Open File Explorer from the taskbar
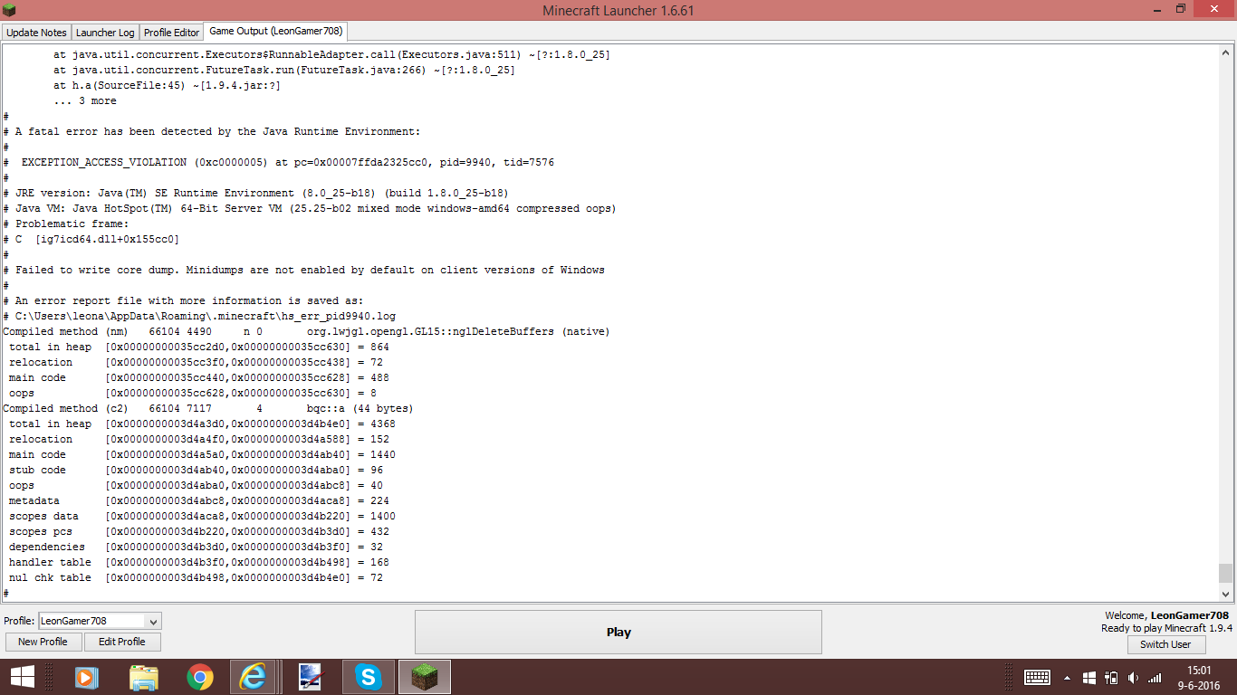This screenshot has height=695, width=1237. click(x=144, y=676)
